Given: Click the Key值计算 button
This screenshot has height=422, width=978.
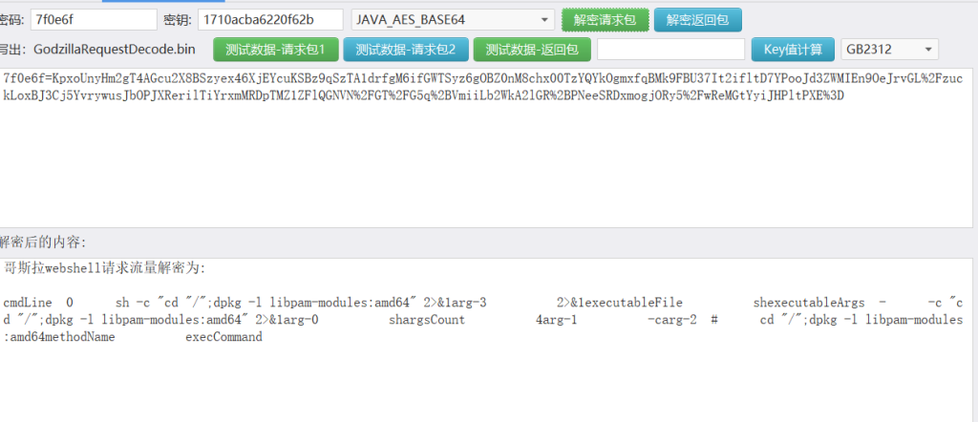Looking at the screenshot, I should coord(793,50).
